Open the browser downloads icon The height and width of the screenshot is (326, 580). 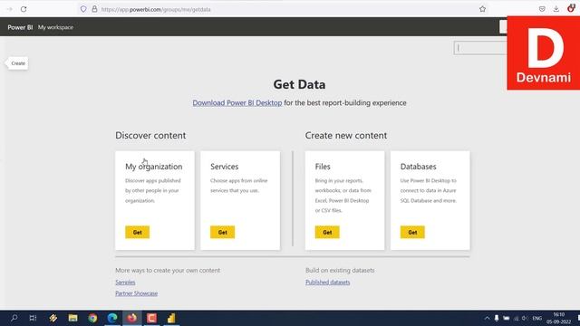556,9
